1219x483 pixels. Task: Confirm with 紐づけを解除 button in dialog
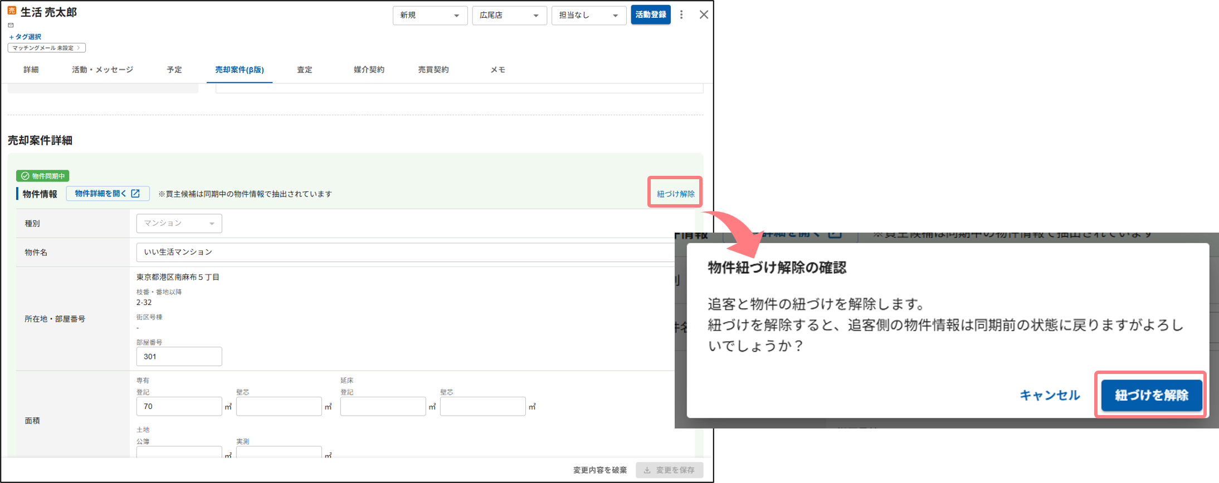tap(1152, 395)
